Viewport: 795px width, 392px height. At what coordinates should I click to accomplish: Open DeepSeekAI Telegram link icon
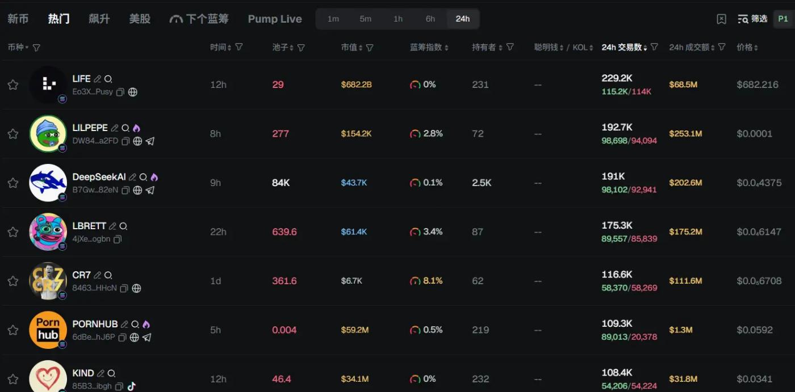click(x=150, y=190)
